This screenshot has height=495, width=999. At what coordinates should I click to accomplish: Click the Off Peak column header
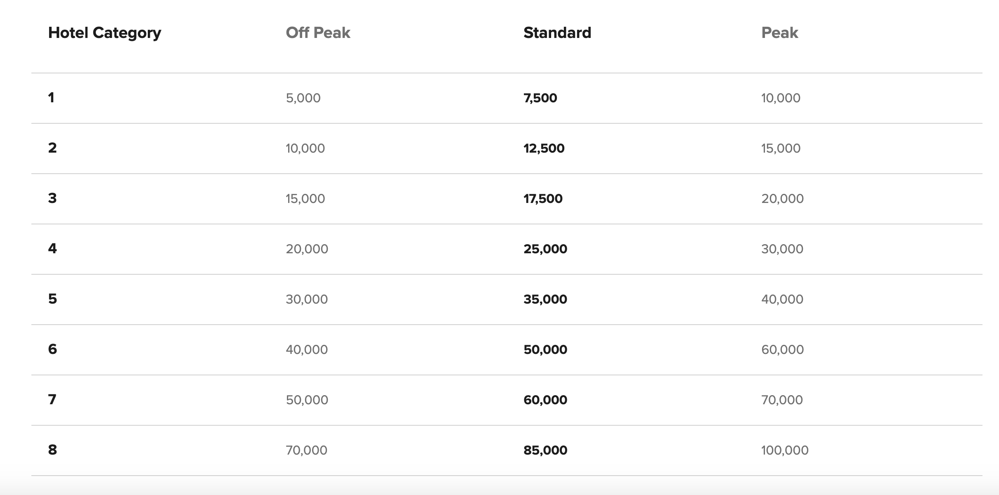[318, 33]
